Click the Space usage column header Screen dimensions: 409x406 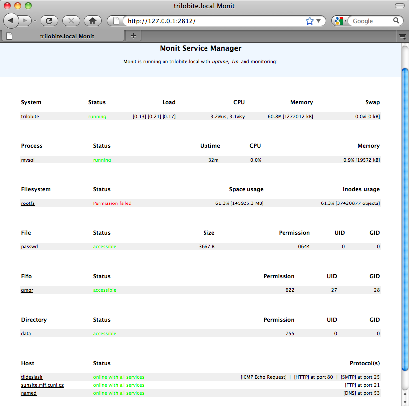[x=246, y=189]
